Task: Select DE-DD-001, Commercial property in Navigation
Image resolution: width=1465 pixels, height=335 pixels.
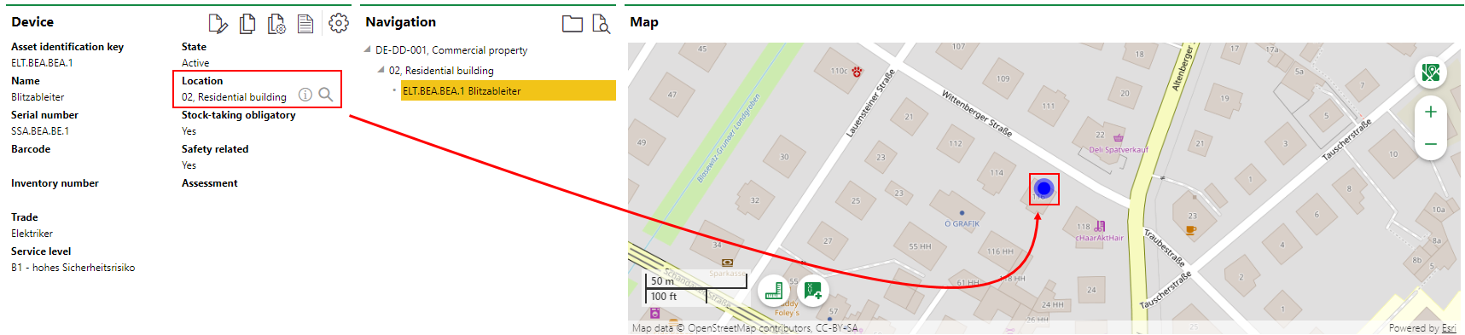Action: 451,50
